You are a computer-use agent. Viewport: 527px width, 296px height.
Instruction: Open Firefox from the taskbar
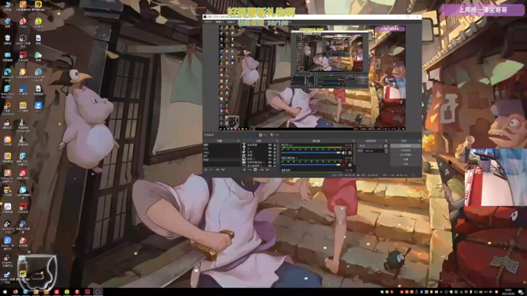point(15,292)
